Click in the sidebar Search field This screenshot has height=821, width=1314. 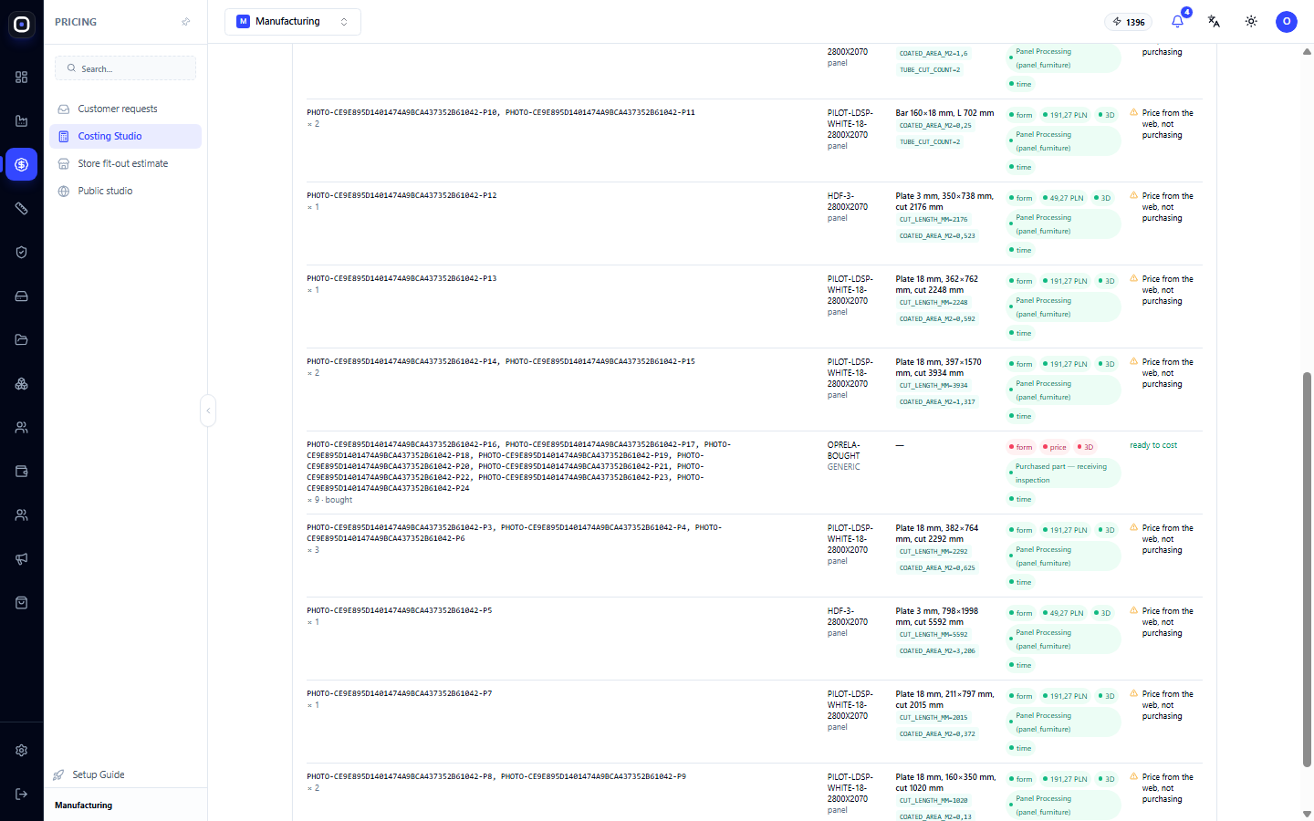coord(126,68)
